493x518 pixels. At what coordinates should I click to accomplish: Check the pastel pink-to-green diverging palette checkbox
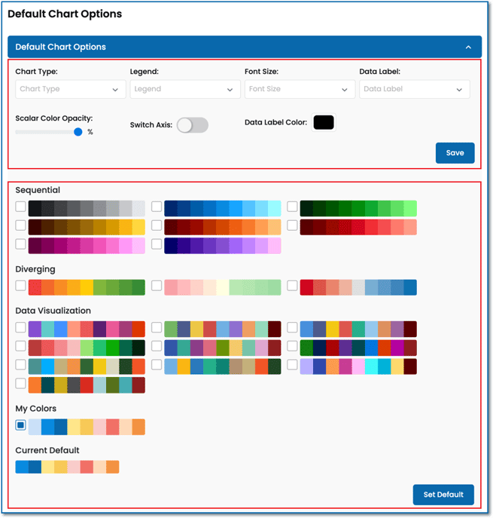pyautogui.click(x=157, y=286)
